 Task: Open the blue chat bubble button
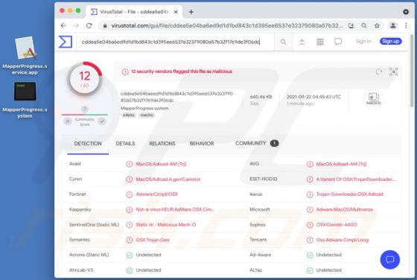pyautogui.click(x=390, y=260)
